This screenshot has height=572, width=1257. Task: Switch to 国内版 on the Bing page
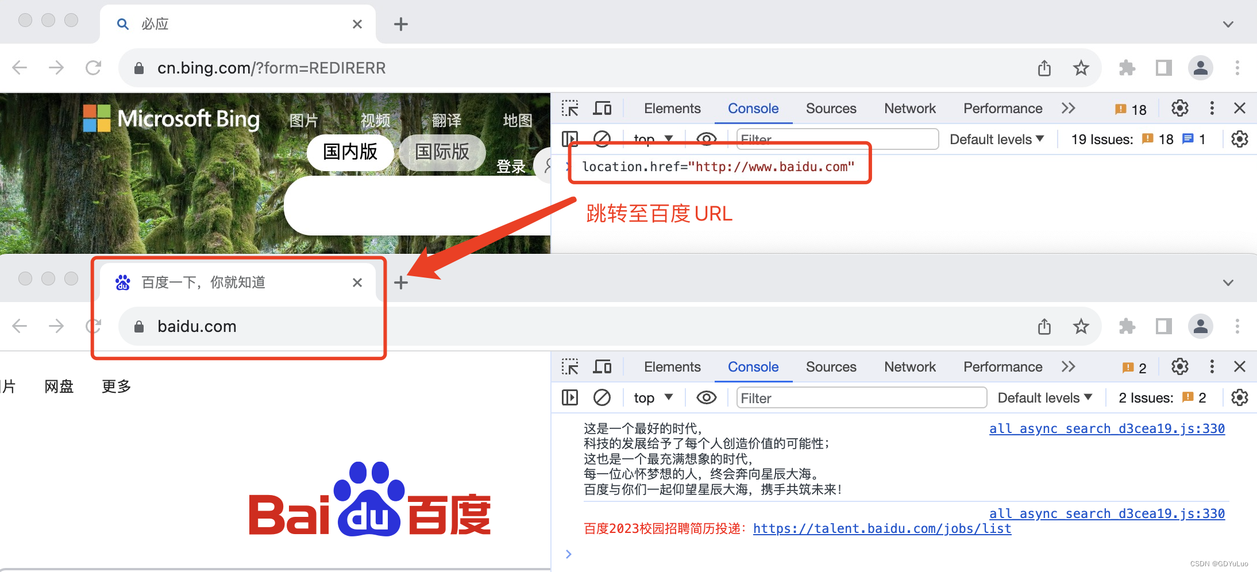pyautogui.click(x=350, y=152)
